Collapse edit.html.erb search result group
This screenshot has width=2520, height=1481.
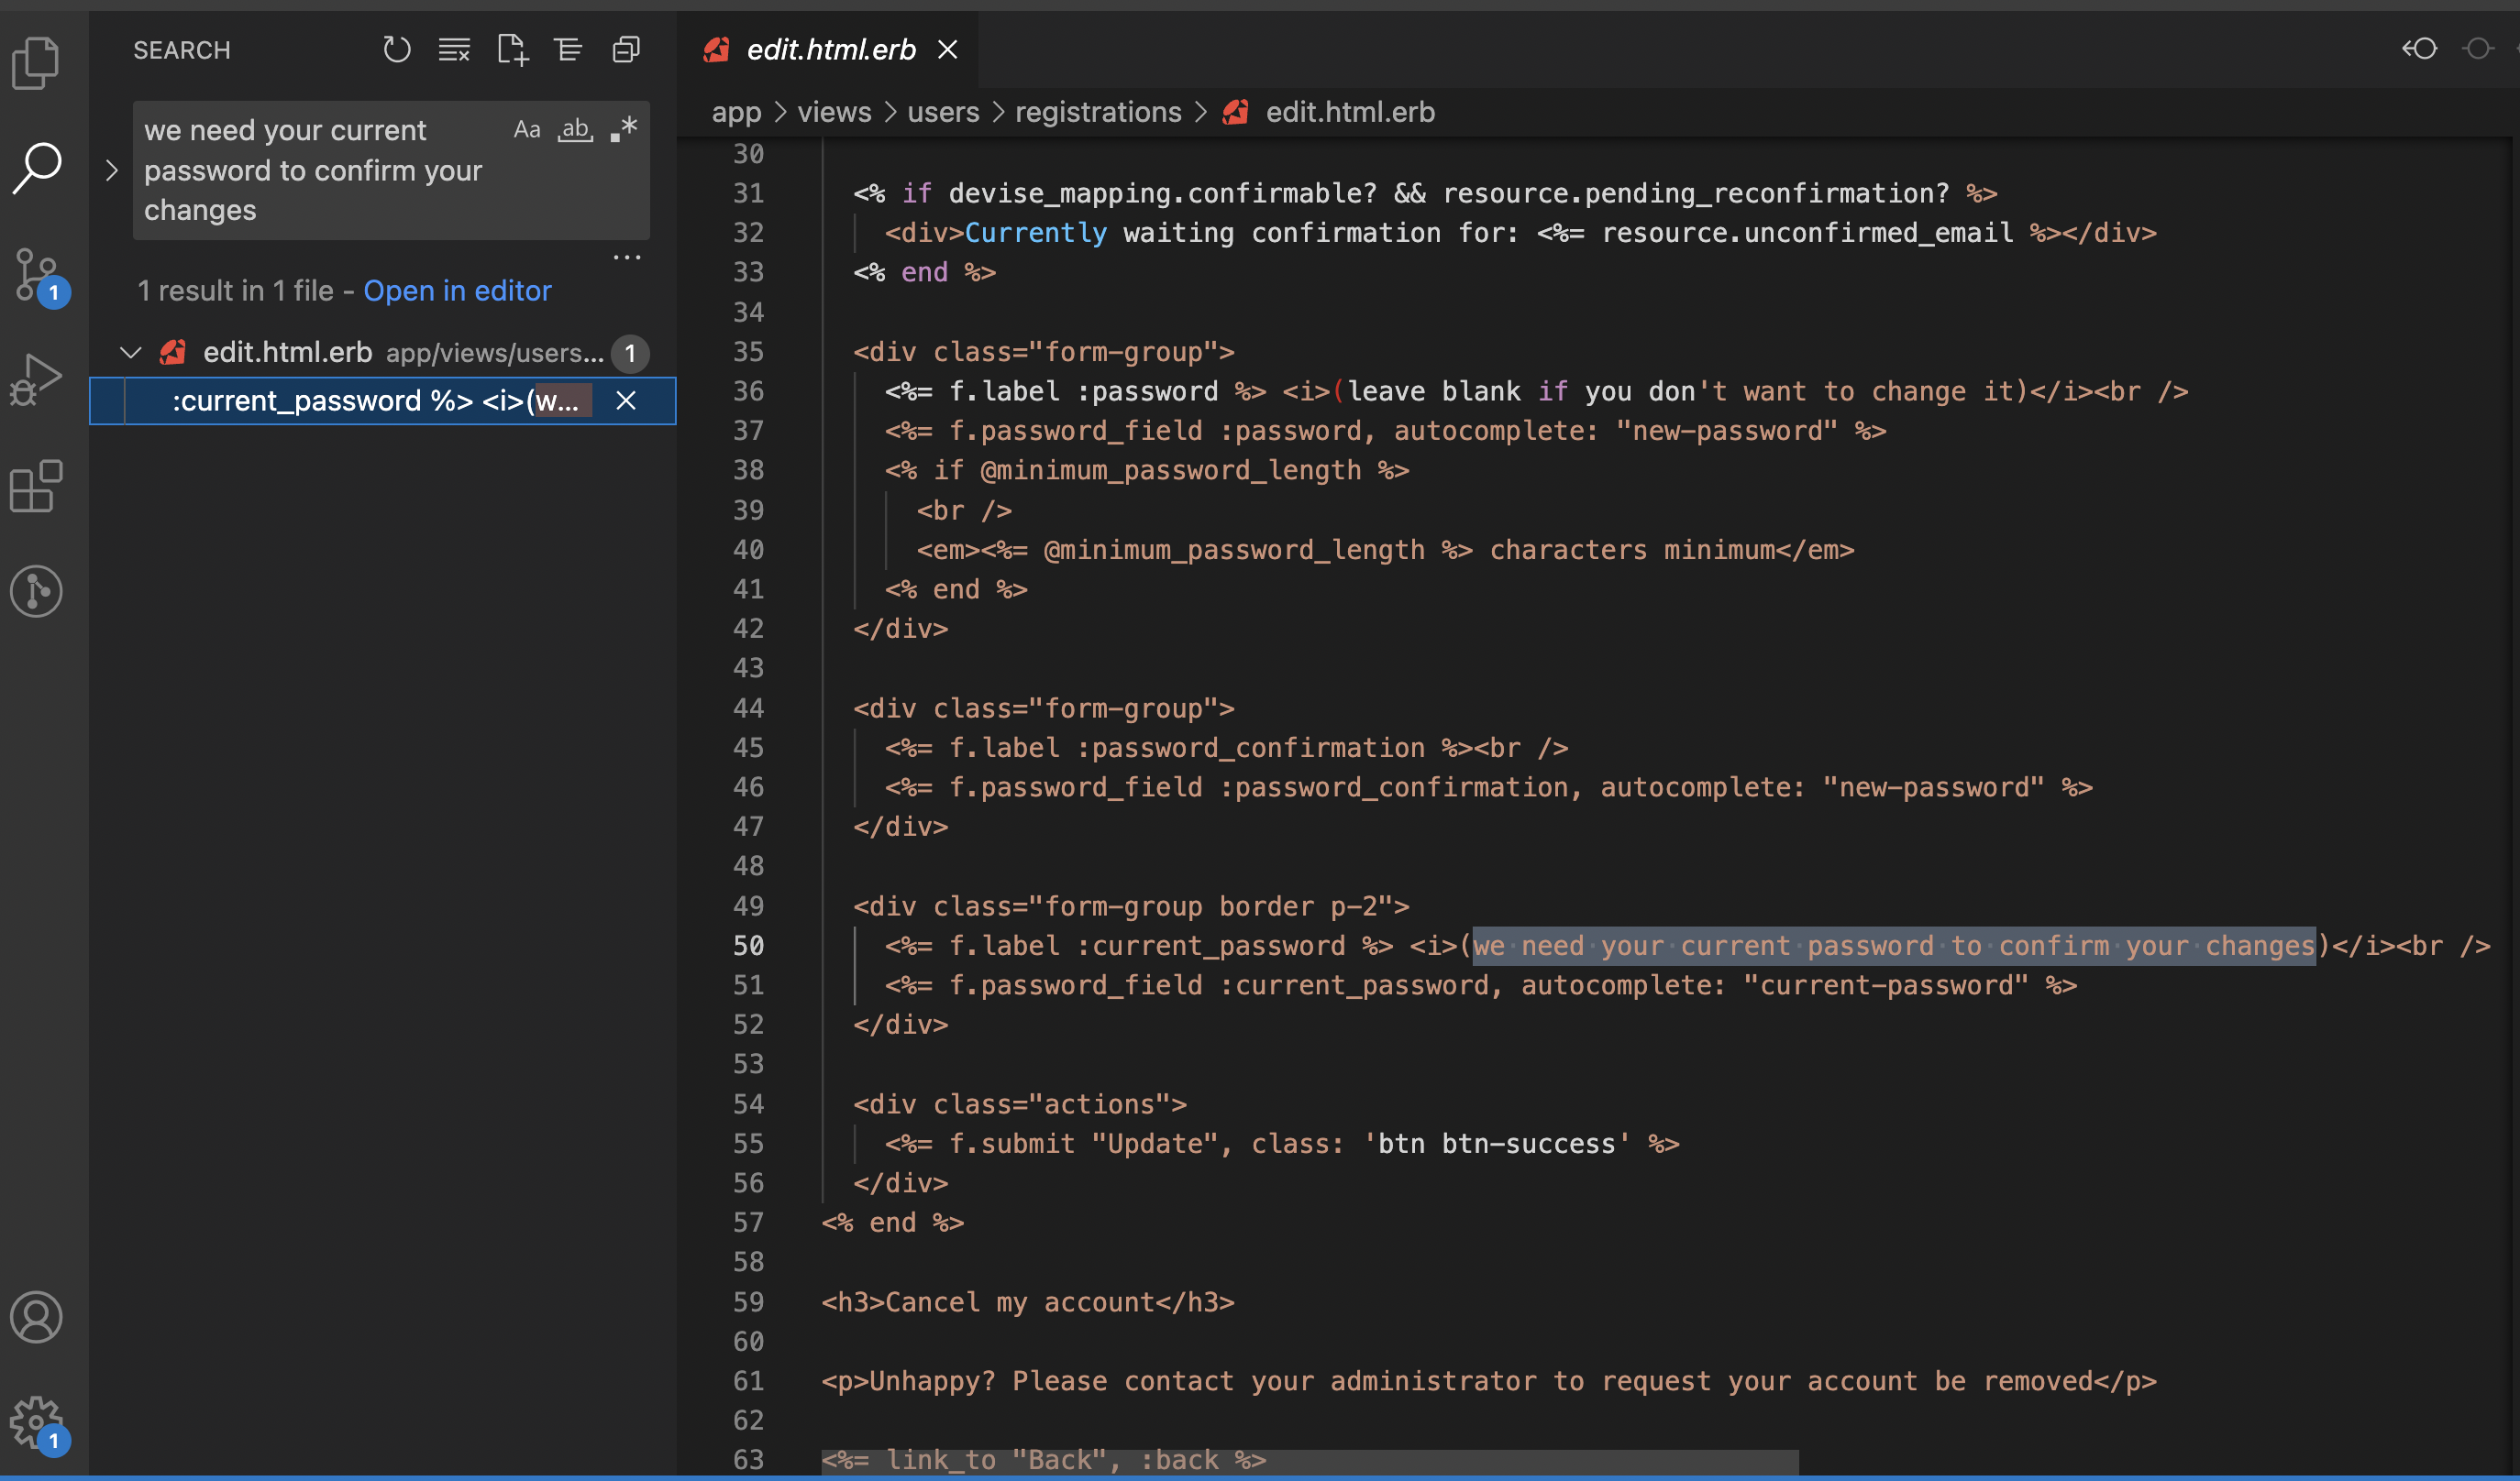tap(130, 353)
